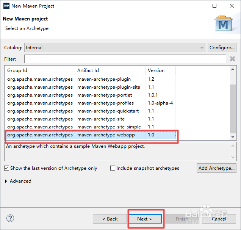
Task: Close the New Maven Project dialog
Action: tap(232, 6)
